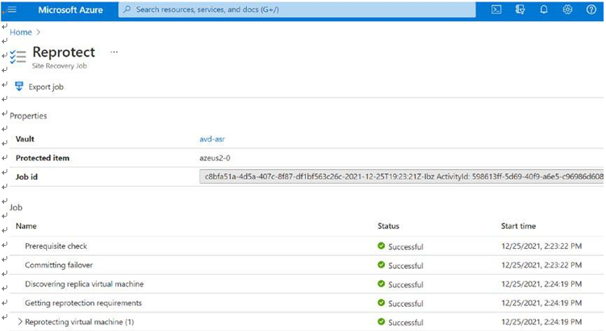Focus the search resources, services, and docs box
Viewport: 606px width, 331px height.
click(x=297, y=10)
